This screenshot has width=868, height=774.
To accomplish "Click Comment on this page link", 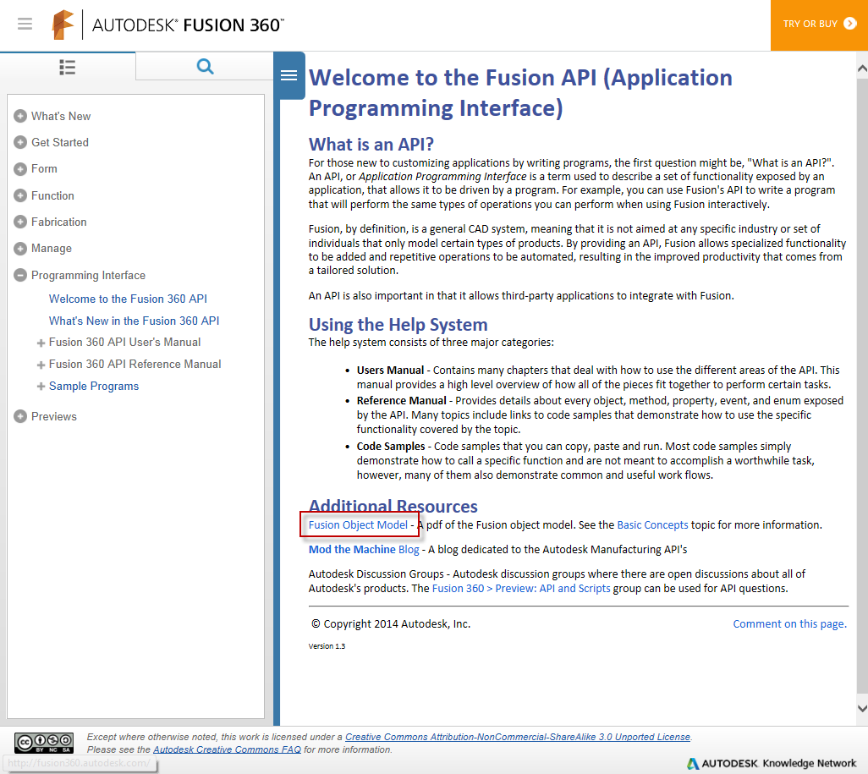I will click(789, 624).
